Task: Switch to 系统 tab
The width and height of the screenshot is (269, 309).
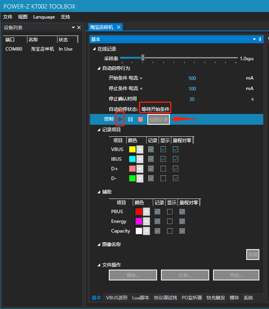Action: [x=248, y=297]
